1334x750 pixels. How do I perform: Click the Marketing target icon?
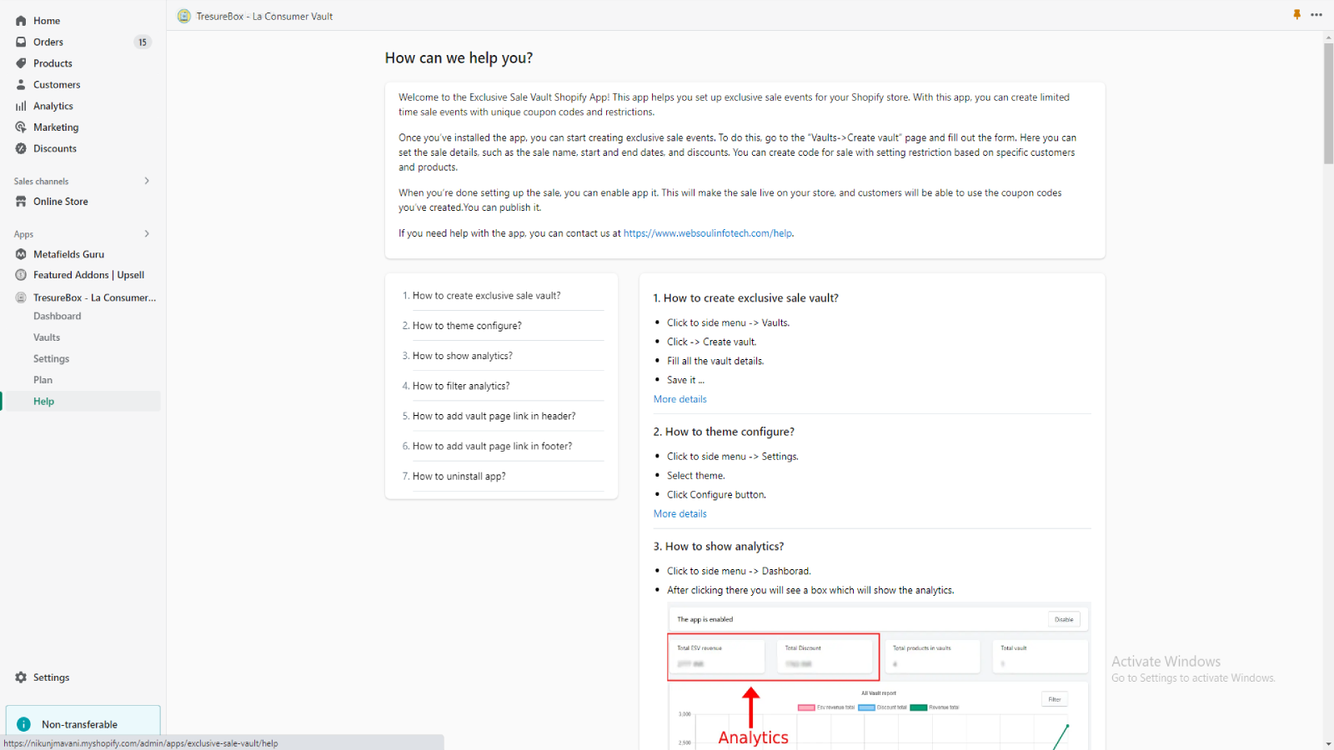pos(21,127)
